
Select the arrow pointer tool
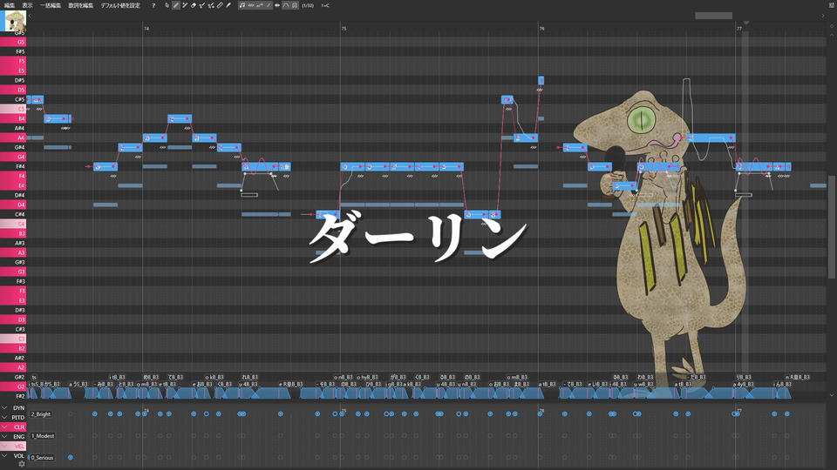click(167, 5)
